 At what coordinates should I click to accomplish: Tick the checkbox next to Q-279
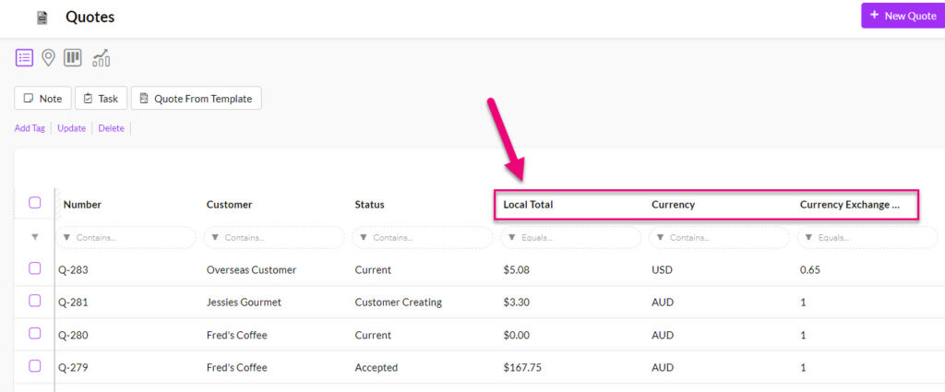(35, 366)
